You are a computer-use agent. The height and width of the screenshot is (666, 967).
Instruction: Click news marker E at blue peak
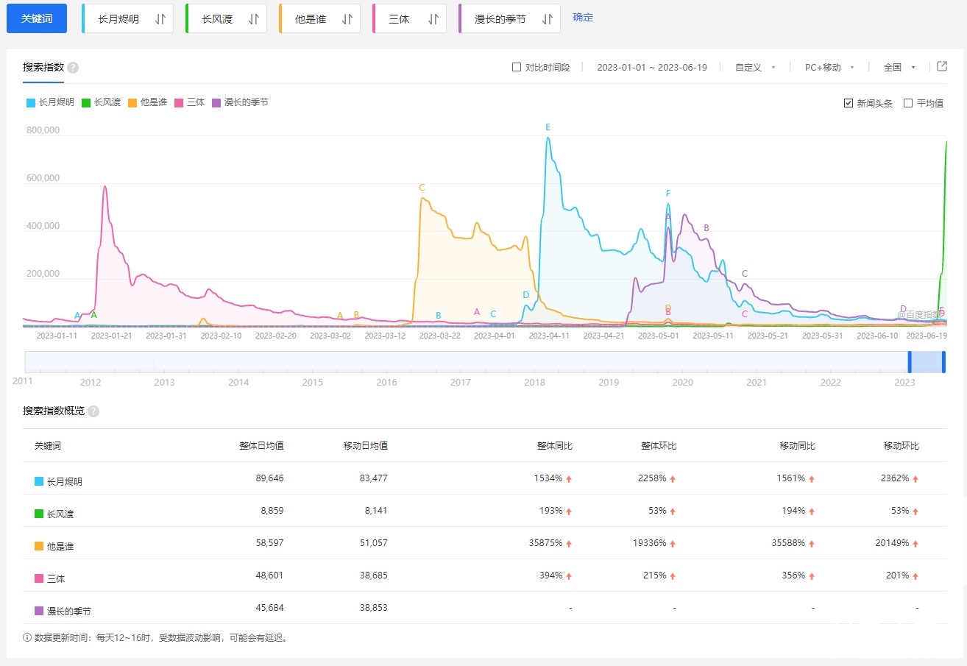click(x=548, y=127)
